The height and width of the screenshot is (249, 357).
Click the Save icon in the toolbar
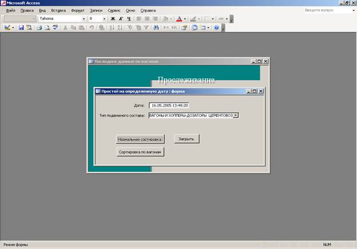[x=21, y=27]
